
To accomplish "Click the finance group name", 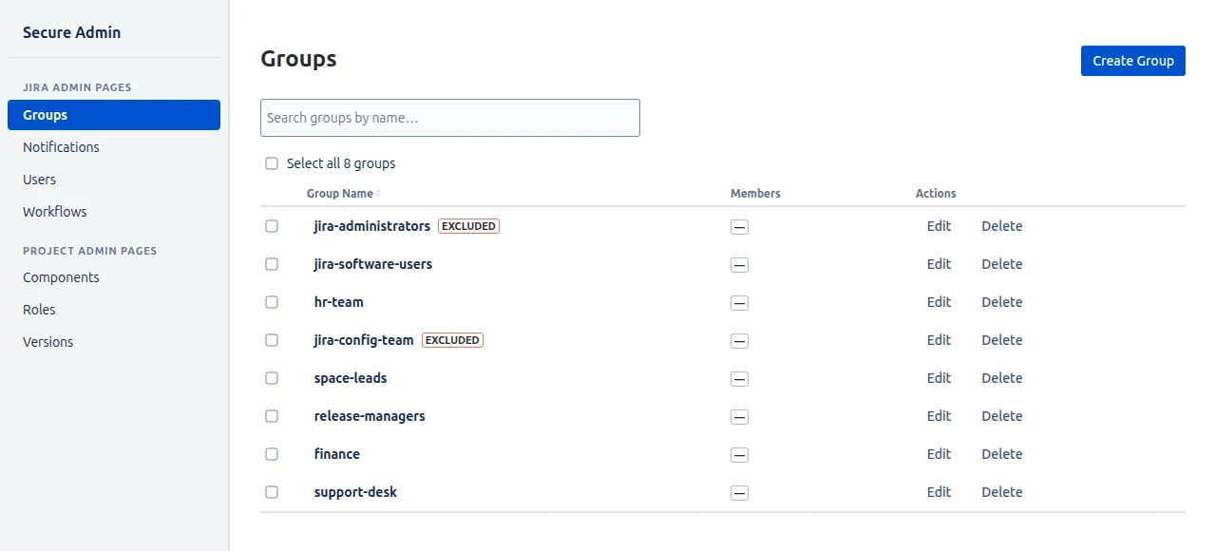I will 337,454.
